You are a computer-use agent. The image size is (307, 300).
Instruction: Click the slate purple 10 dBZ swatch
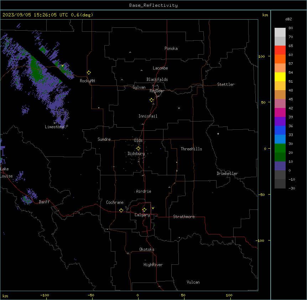[x=280, y=166]
